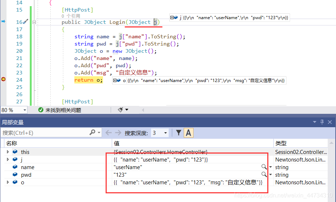This screenshot has width=336, height=202.
Task: Toggle the highlighted A case-sensitivity button
Action: click(188, 133)
